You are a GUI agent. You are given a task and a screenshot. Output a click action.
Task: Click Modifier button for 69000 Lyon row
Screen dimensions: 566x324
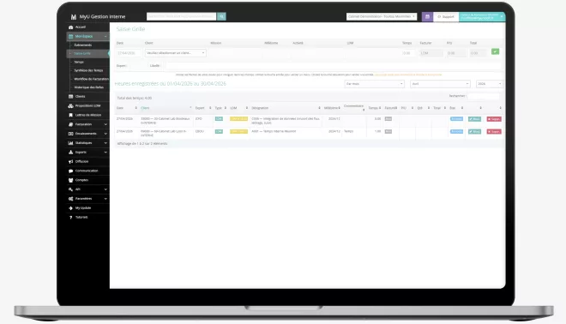[474, 132]
